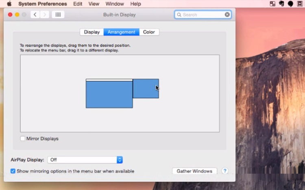Show all preferences grid button
This screenshot has width=305, height=190.
tap(58, 15)
